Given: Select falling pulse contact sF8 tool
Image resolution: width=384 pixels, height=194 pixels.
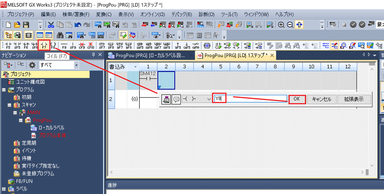Looking at the screenshot, I should point(111,45).
